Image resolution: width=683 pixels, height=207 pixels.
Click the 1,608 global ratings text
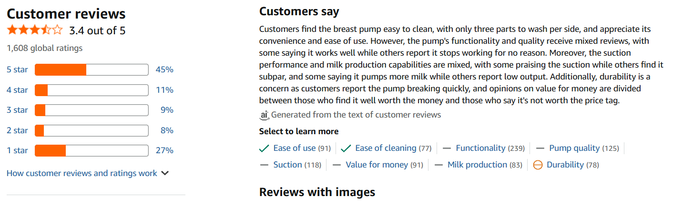tap(45, 48)
